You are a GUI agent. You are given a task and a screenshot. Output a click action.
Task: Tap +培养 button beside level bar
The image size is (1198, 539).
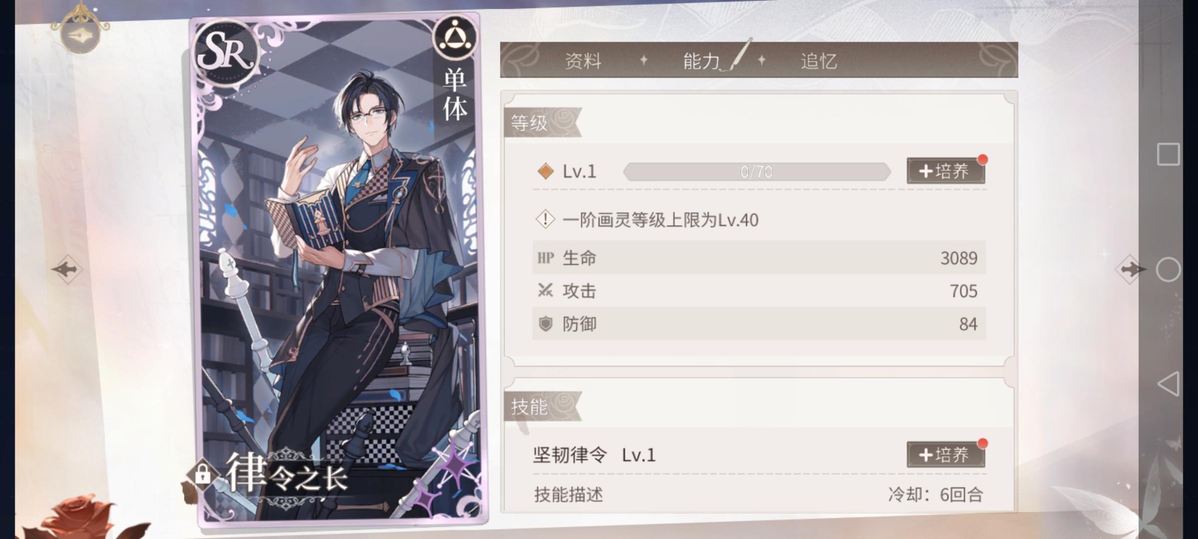945,171
